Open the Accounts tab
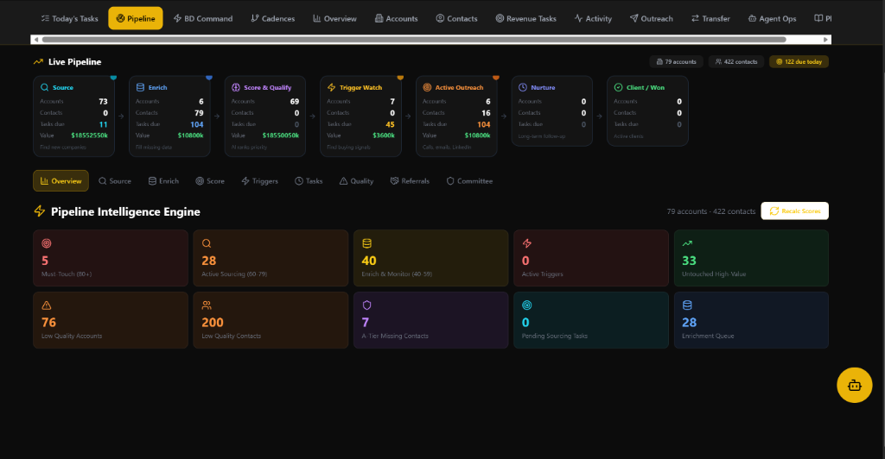This screenshot has width=885, height=459. tap(396, 19)
